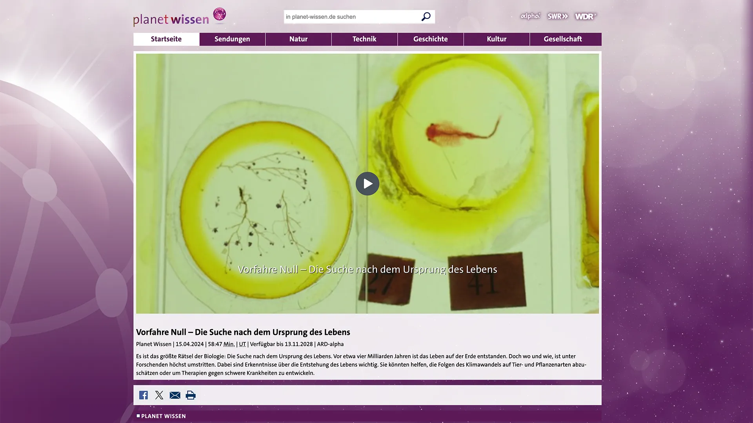Click the headline Vorfahre Null below video

(243, 332)
